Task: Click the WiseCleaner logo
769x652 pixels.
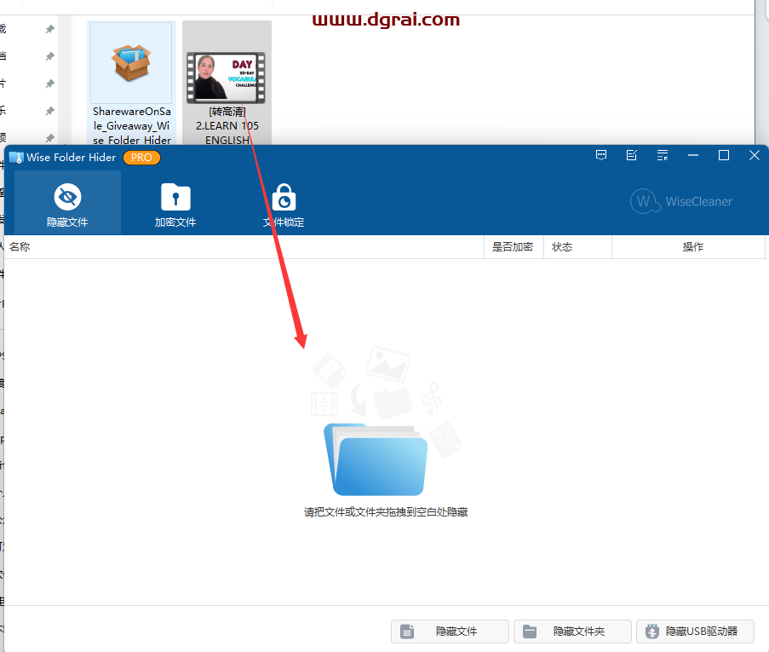Action: pos(681,201)
